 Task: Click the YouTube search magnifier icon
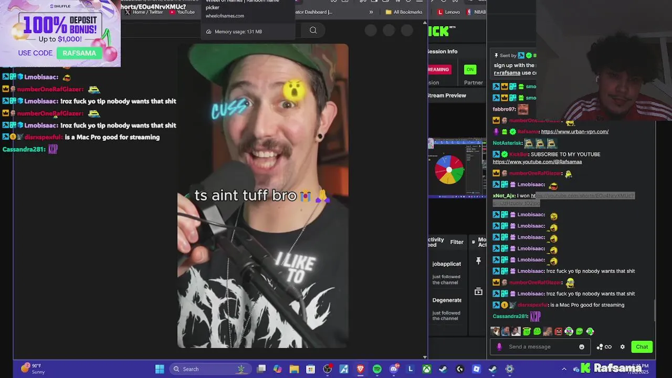(313, 30)
